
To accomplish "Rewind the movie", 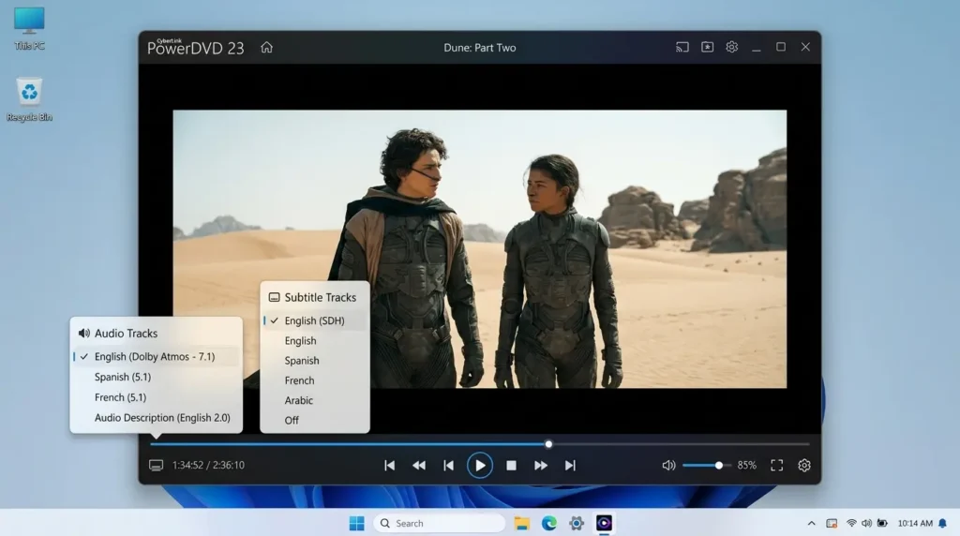I will (x=419, y=466).
